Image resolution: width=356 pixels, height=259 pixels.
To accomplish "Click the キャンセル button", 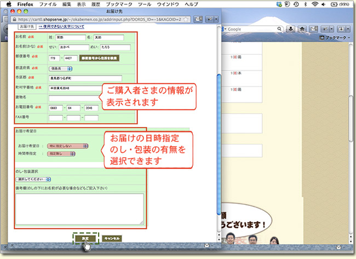I will pos(112,239).
